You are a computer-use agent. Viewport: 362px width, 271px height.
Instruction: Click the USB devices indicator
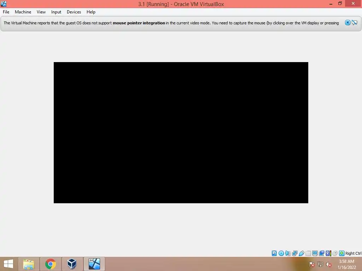(x=301, y=253)
